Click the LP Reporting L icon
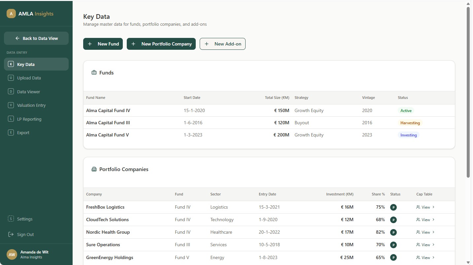Viewport: 473px width, 265px height. click(11, 119)
